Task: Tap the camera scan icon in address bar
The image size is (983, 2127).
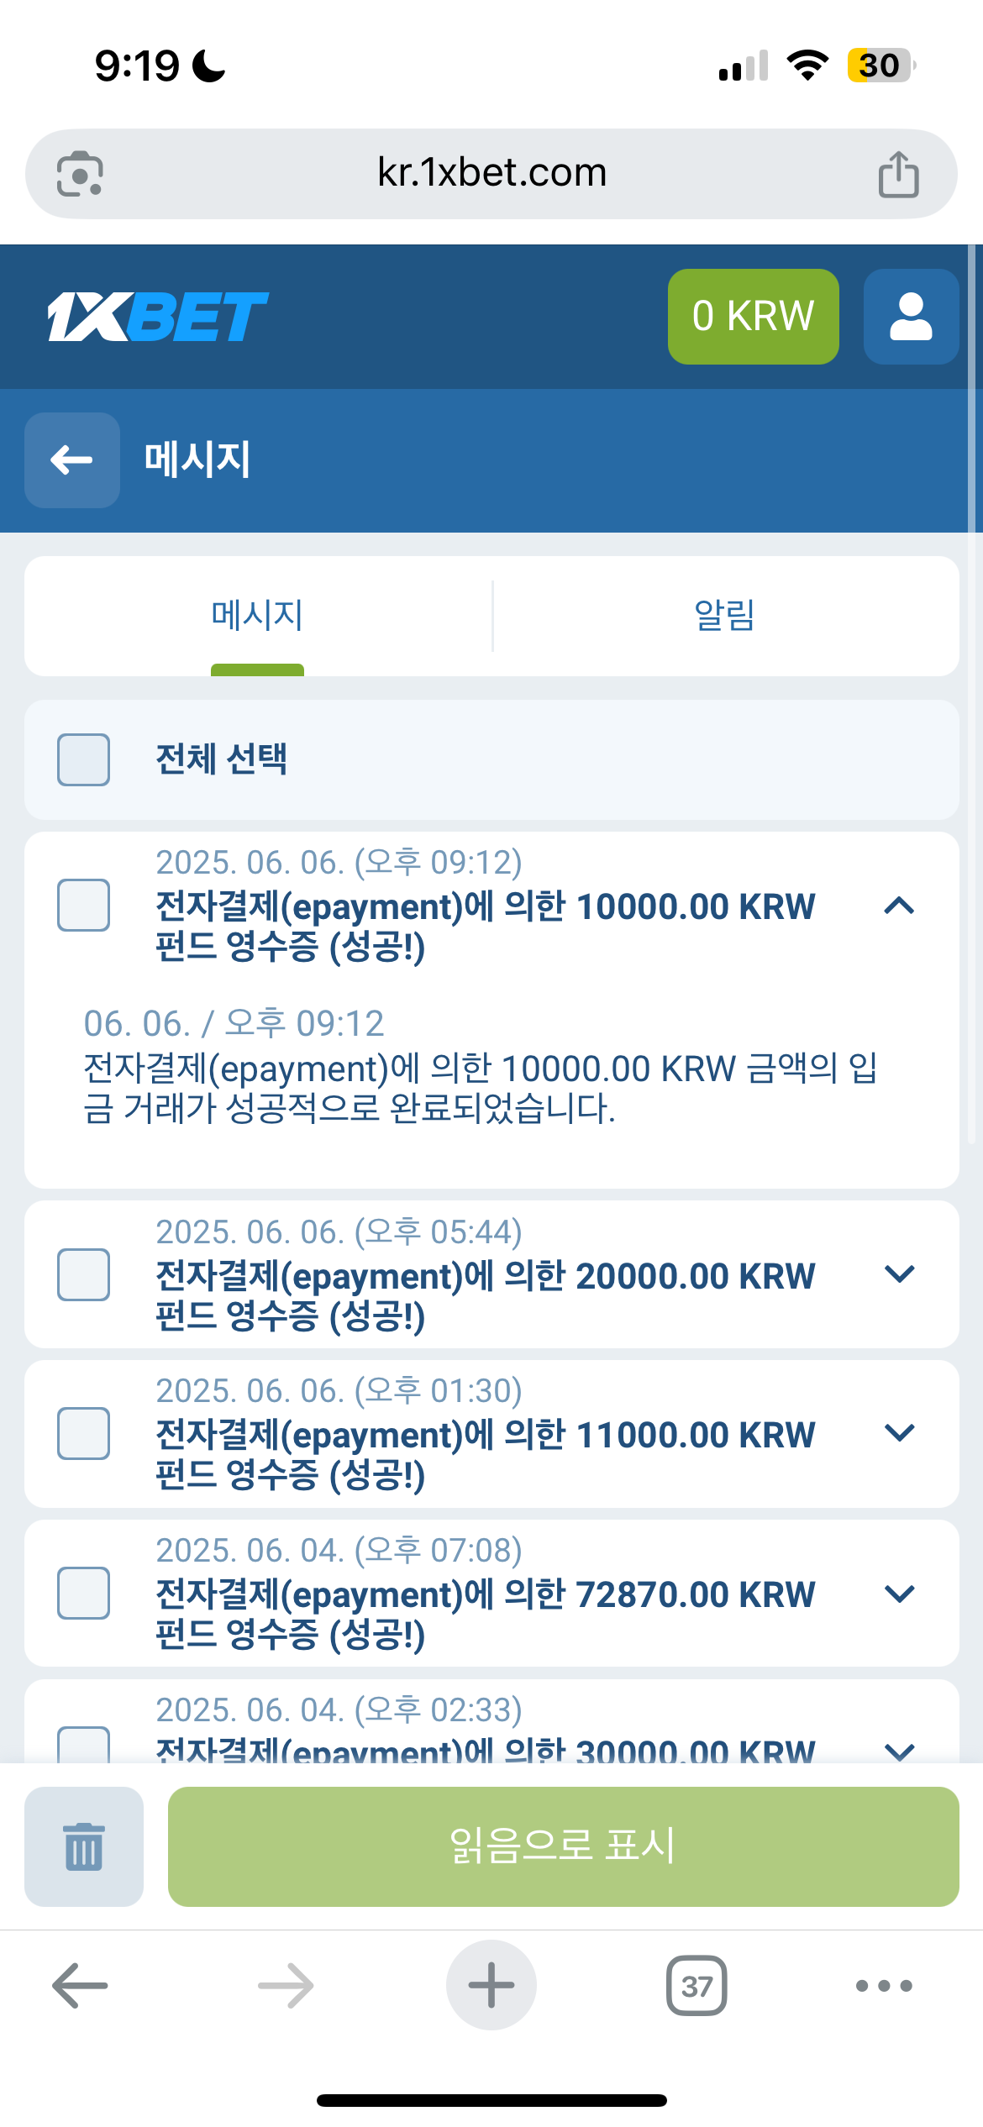Action: (x=80, y=174)
